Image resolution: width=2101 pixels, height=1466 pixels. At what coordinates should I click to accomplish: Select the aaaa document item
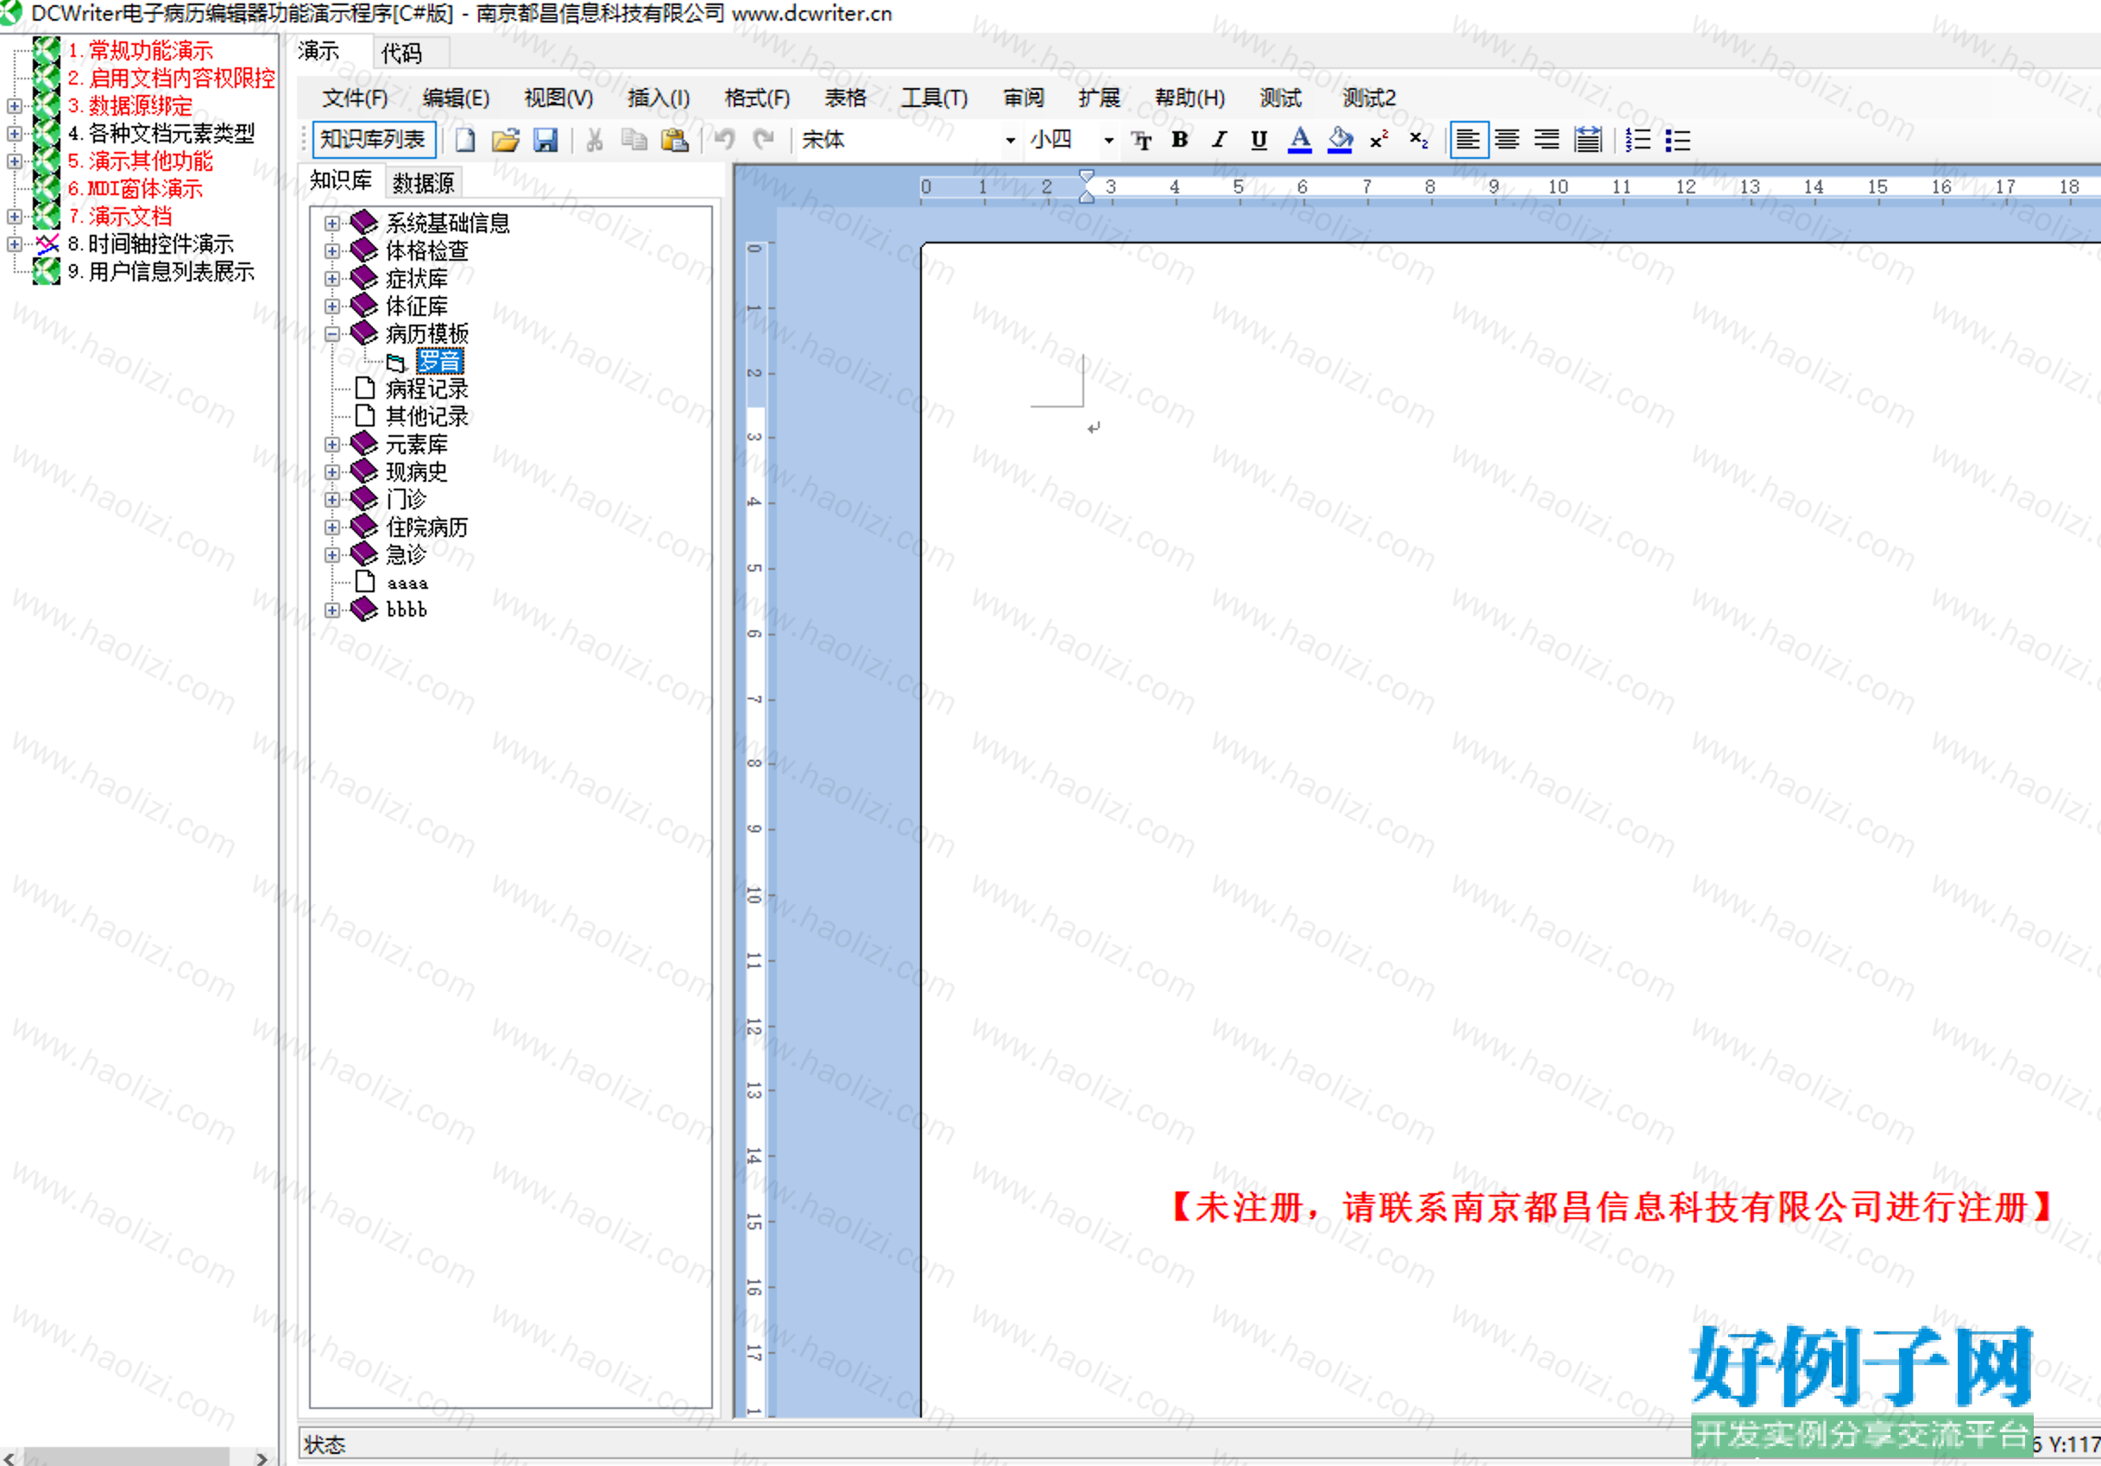[407, 582]
